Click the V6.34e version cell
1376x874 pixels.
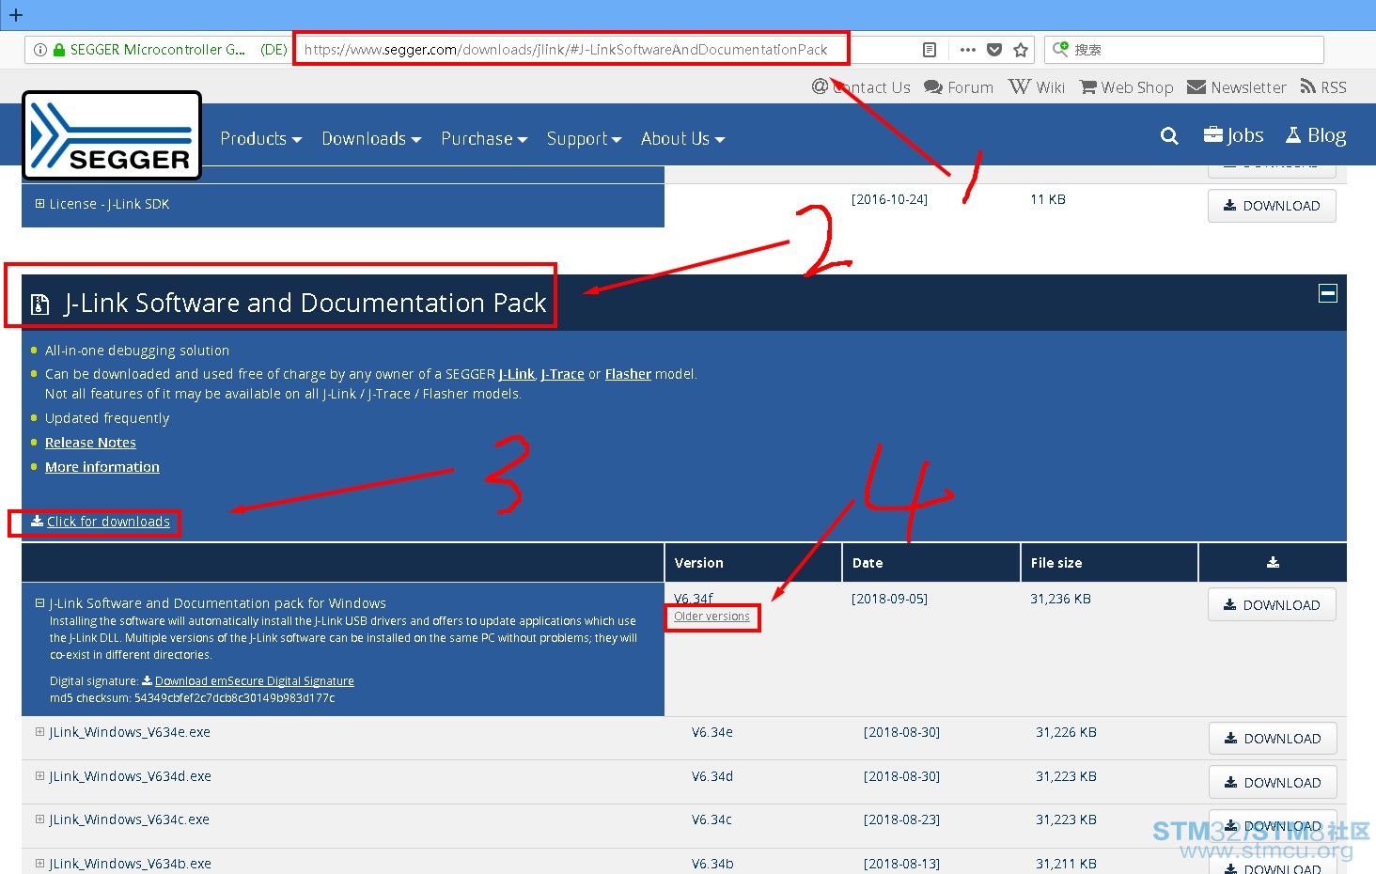[x=712, y=732]
